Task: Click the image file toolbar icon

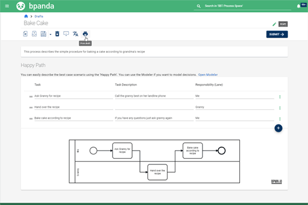Action: click(34, 34)
